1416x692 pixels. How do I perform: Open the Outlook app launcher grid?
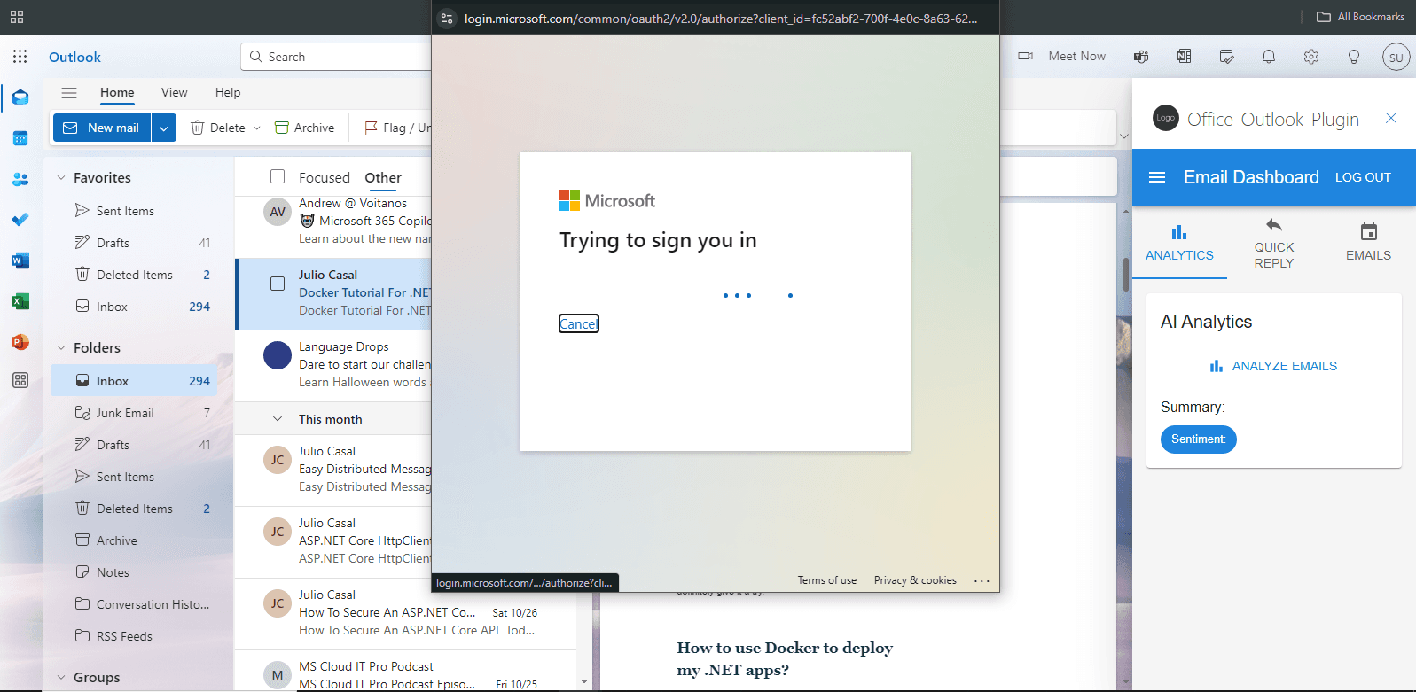[20, 57]
